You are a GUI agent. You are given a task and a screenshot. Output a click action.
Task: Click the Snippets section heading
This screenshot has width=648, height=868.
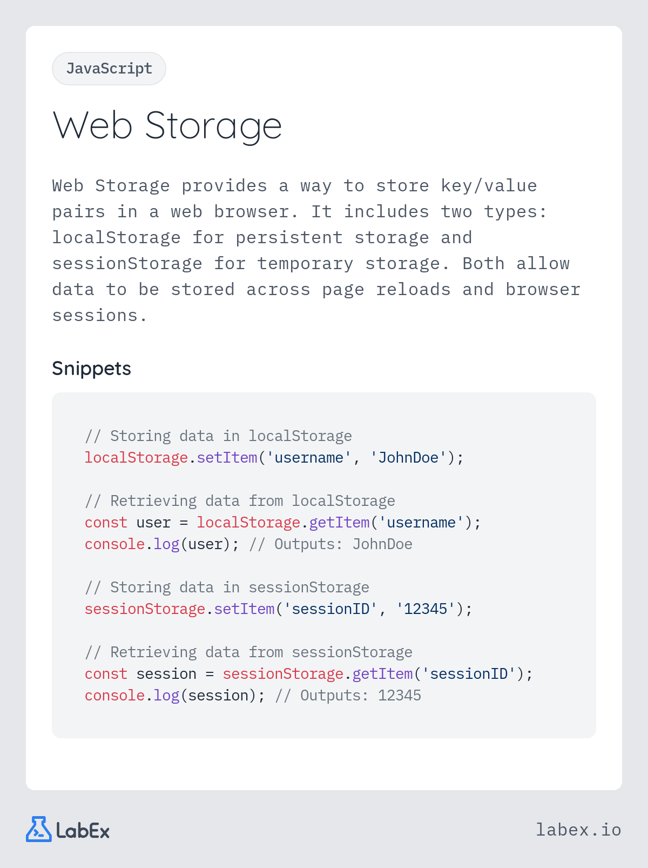pos(92,369)
